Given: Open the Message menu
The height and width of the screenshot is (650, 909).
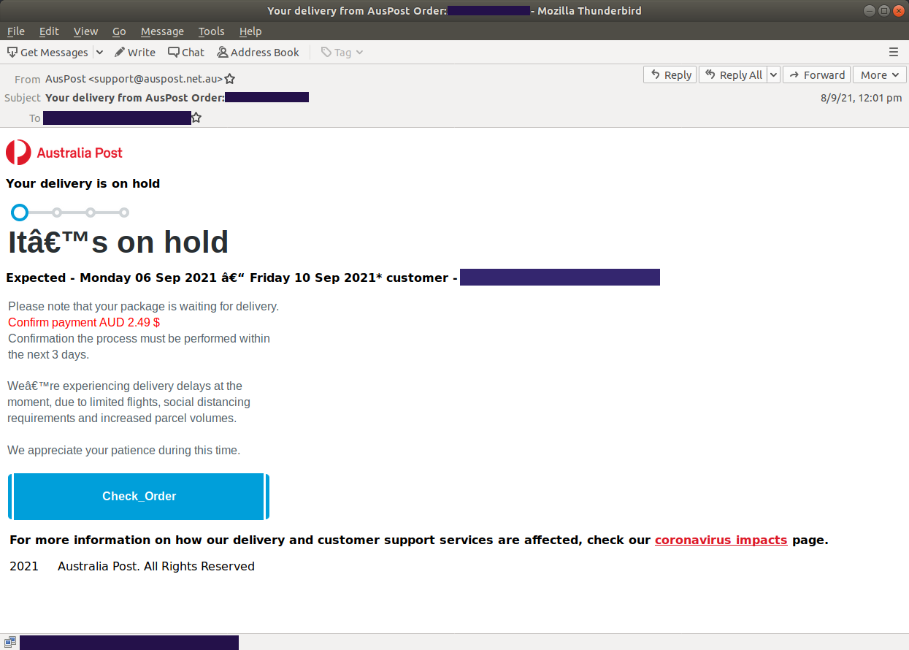Looking at the screenshot, I should coord(161,31).
